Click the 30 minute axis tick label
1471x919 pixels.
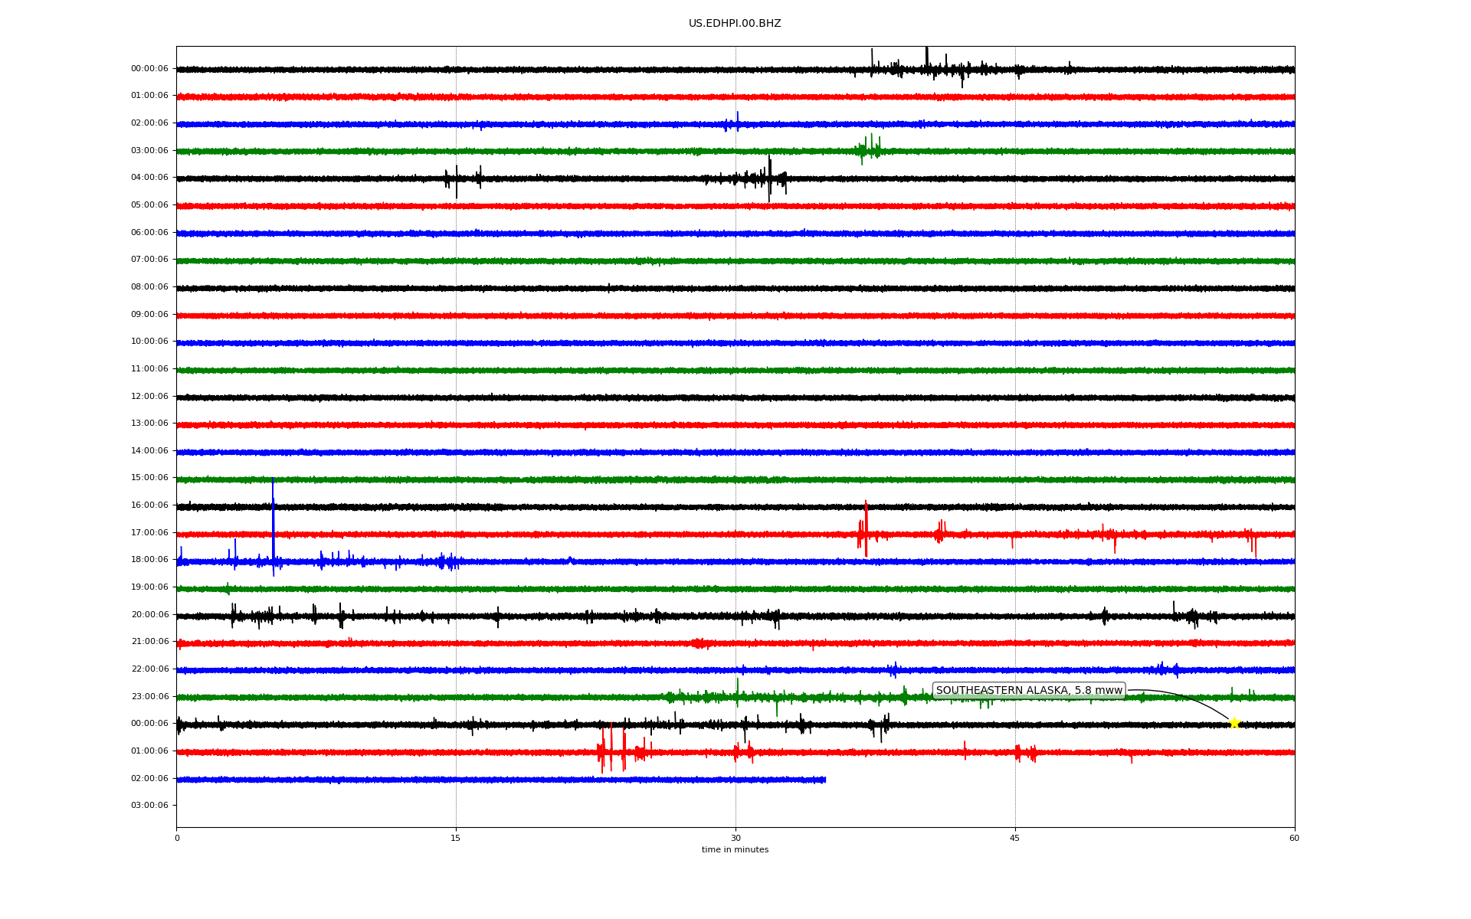(735, 839)
